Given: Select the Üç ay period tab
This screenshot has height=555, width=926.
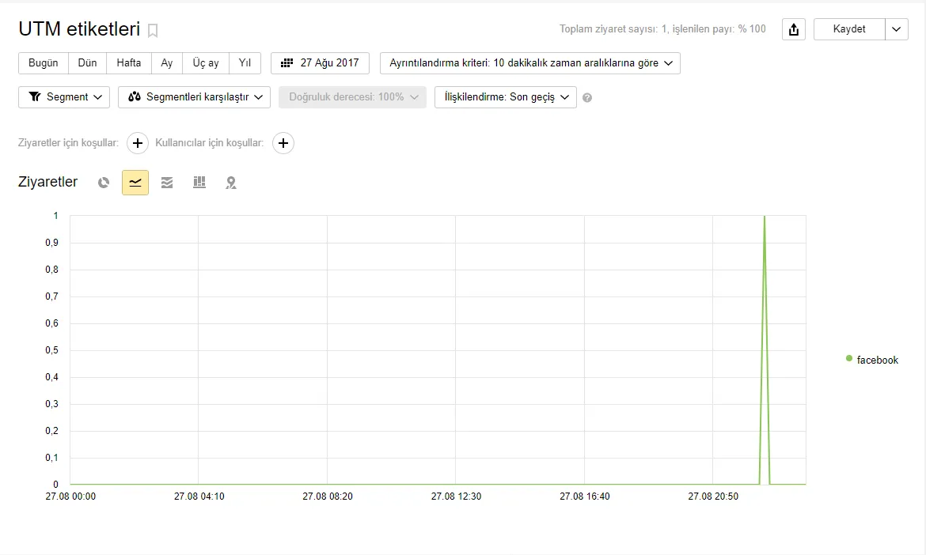Looking at the screenshot, I should 205,63.
